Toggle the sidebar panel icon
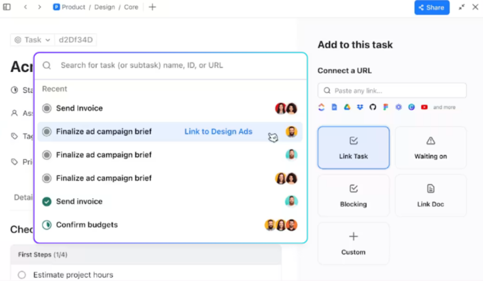 pyautogui.click(x=7, y=7)
